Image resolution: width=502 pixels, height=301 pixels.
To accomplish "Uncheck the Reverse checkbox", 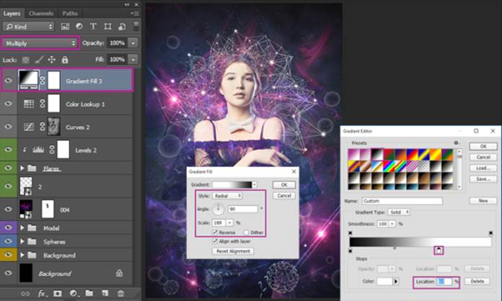I will 216,233.
